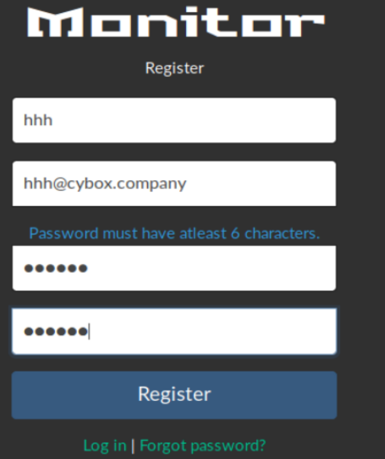This screenshot has width=385, height=459.
Task: Click the separator between Log in and Forgot password
Action: pos(133,445)
